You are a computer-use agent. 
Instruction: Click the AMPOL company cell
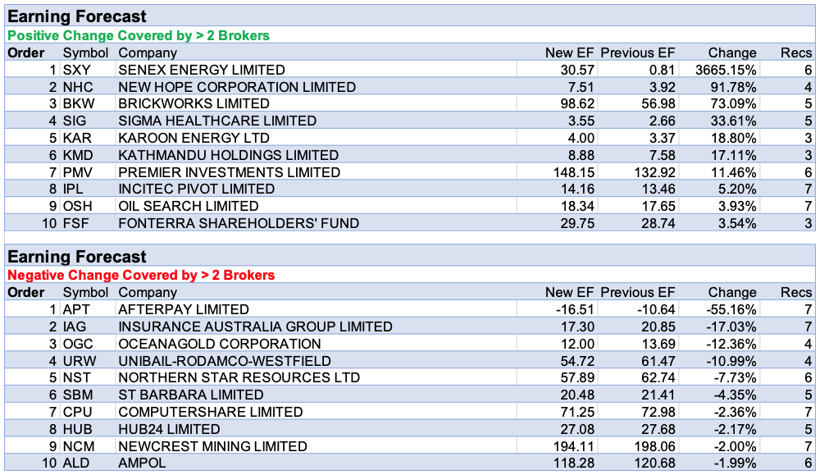(142, 464)
